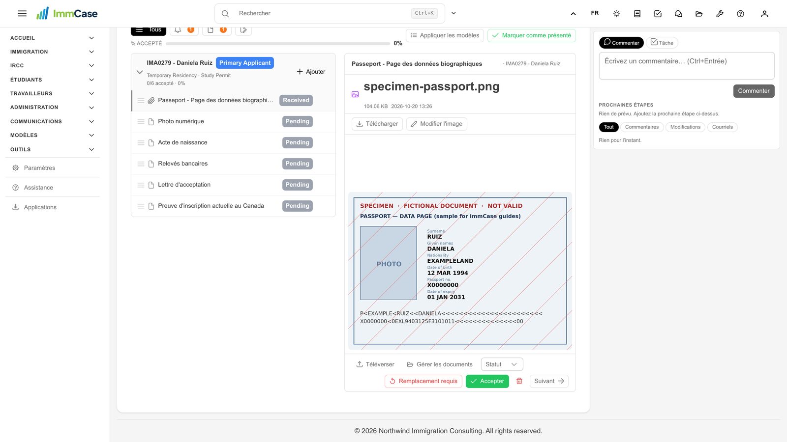
Task: Select the Tous filter tab
Action: pos(149,30)
